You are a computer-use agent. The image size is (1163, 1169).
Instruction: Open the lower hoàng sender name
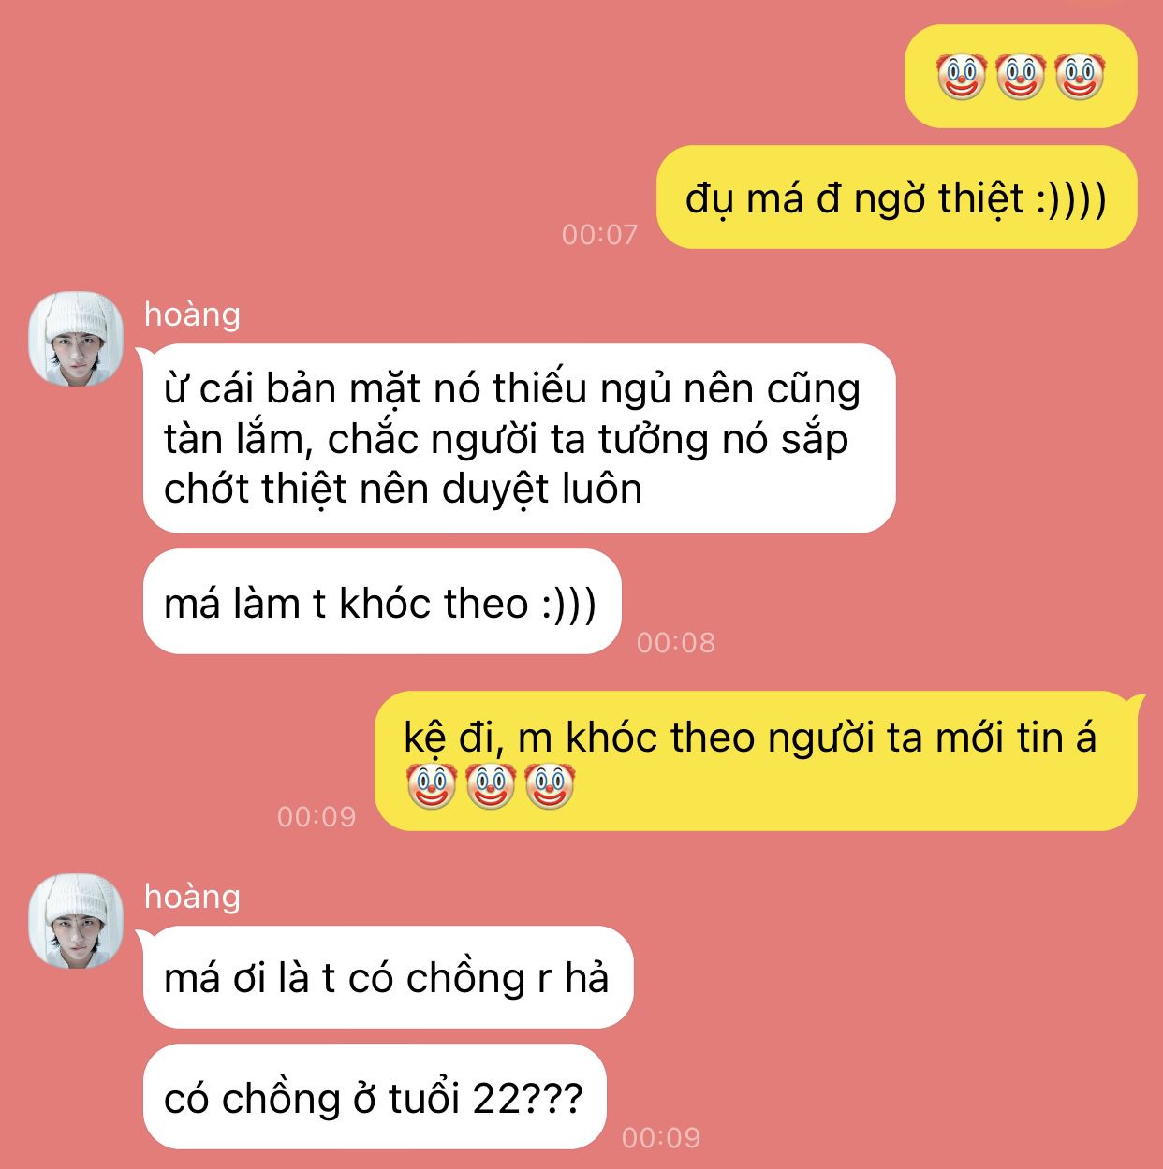click(x=192, y=897)
